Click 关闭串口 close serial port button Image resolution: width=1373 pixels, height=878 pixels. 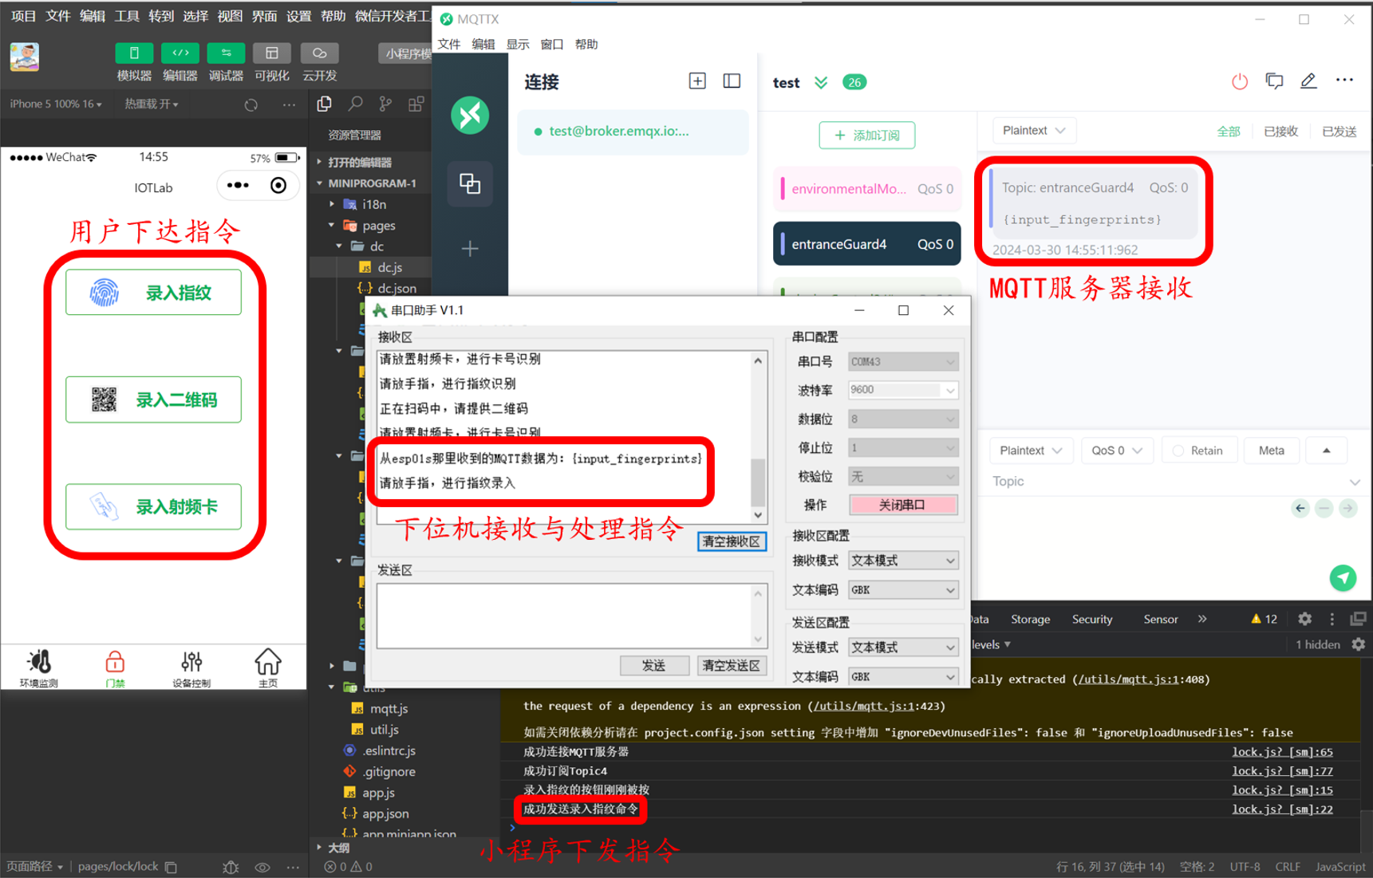click(x=902, y=505)
